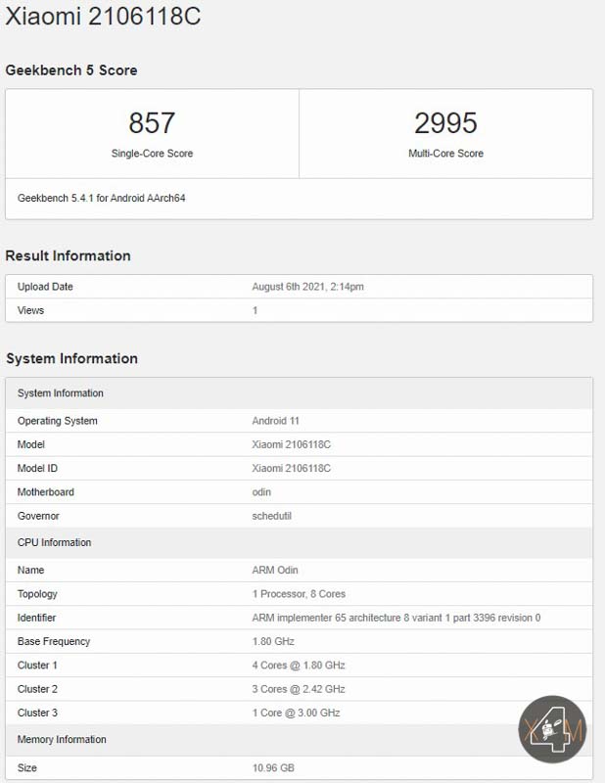
Task: Select the 3 Cores @ 2.42 GHz value
Action: click(299, 689)
